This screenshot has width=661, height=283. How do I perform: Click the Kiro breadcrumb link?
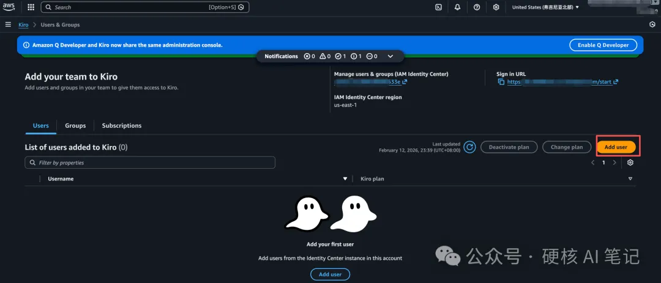(23, 24)
